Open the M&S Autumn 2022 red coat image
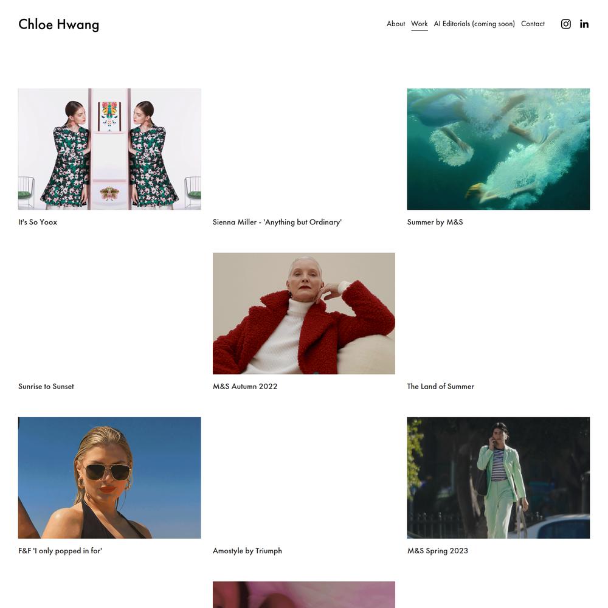The height and width of the screenshot is (608, 608). [x=304, y=313]
